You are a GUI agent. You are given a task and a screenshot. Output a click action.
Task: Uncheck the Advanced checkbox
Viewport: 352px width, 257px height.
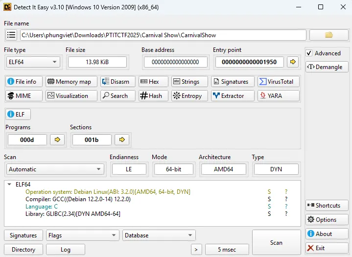click(x=309, y=53)
